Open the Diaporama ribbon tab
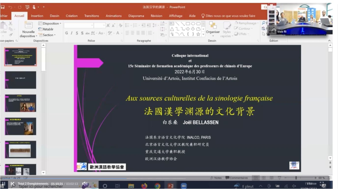The height and width of the screenshot is (189, 338). 136,16
